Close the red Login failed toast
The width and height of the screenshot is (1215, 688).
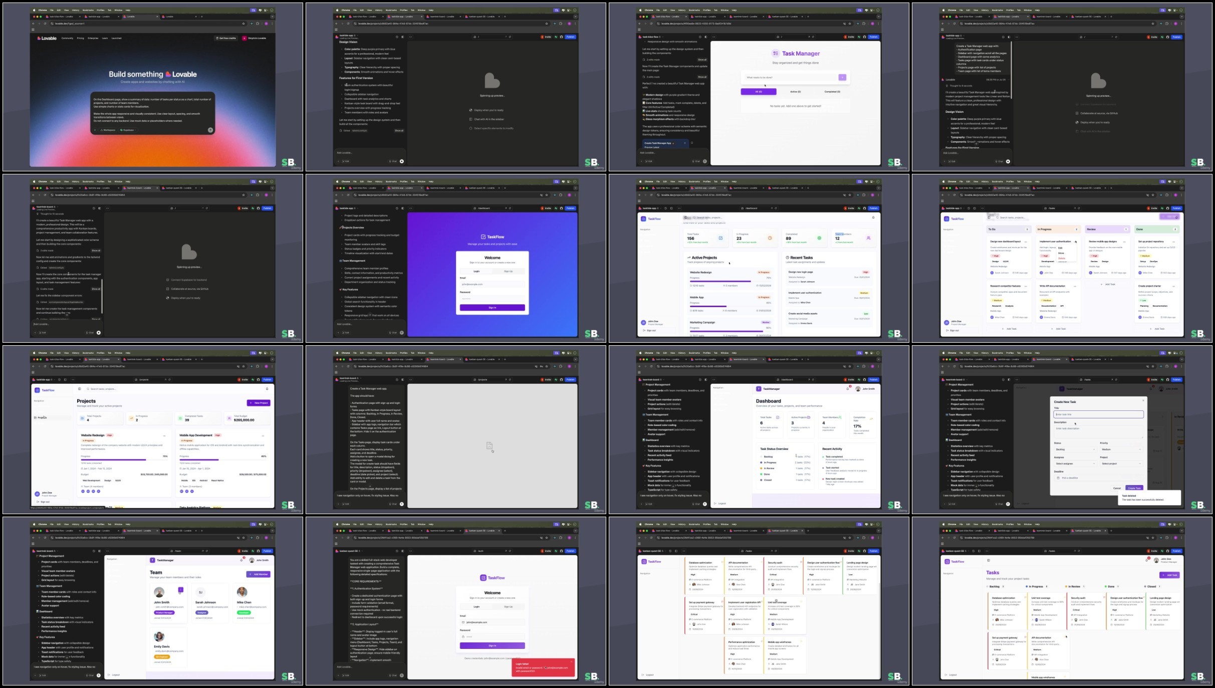pyautogui.click(x=571, y=661)
